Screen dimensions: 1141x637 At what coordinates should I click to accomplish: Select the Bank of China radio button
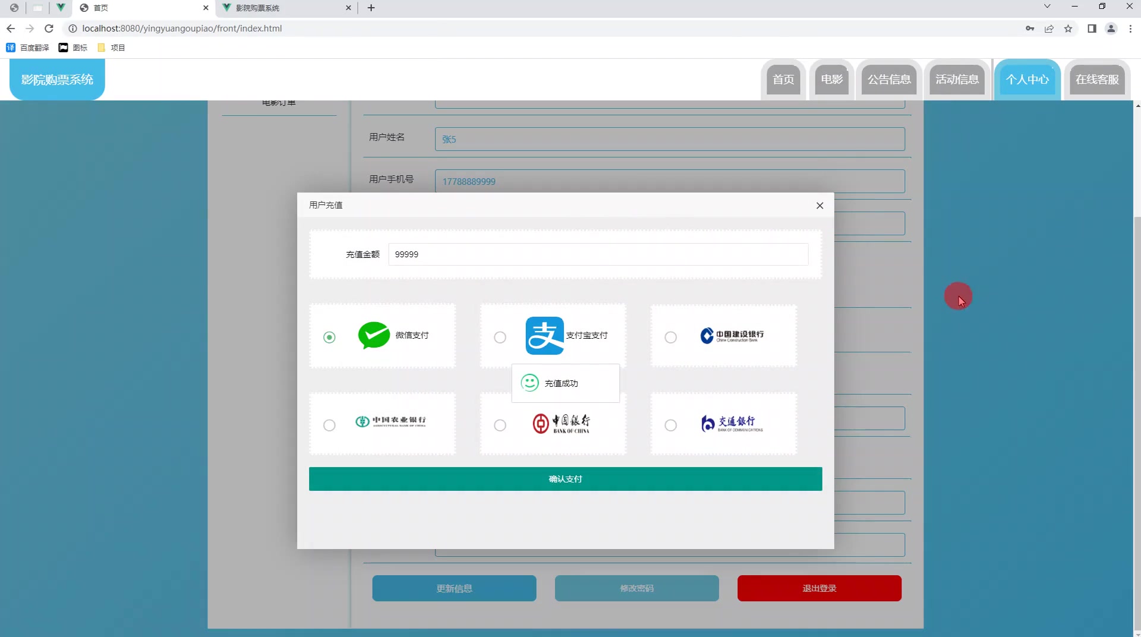coord(500,425)
